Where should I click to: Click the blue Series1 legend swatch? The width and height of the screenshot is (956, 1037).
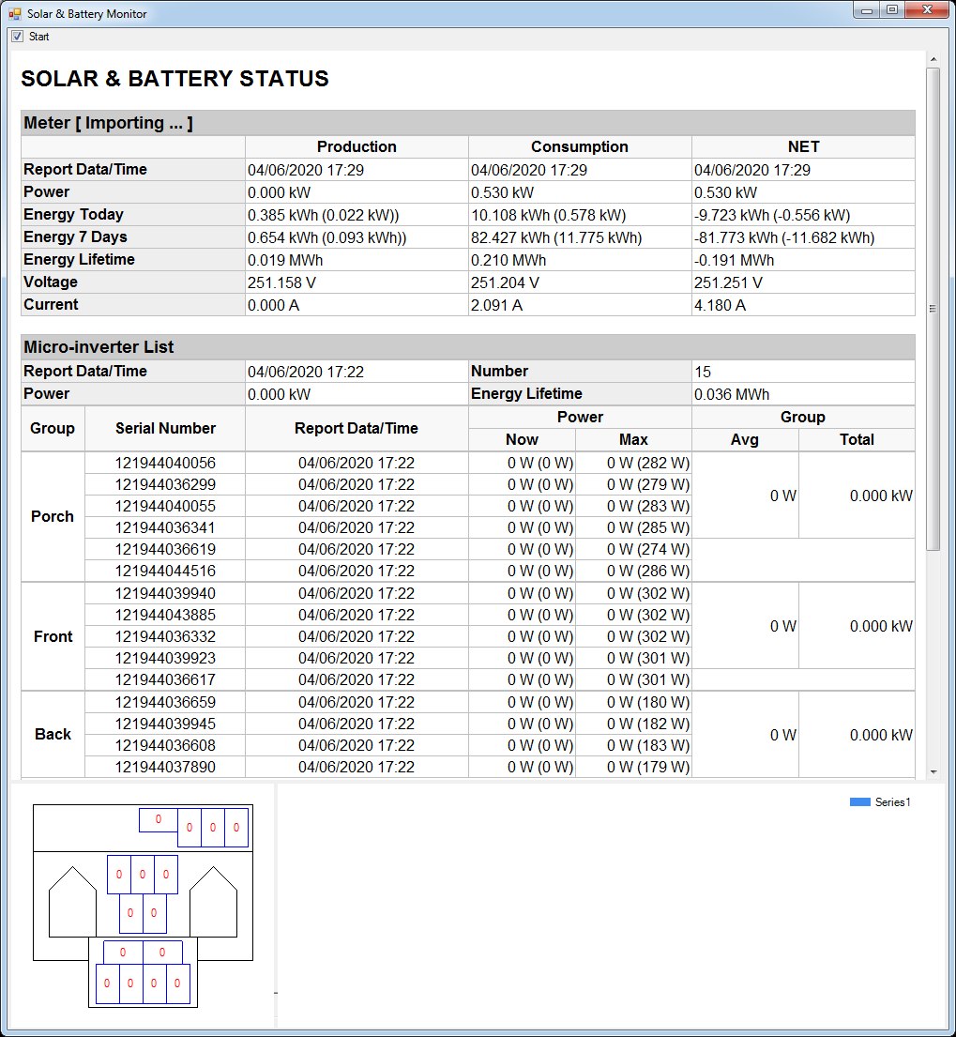coord(859,801)
